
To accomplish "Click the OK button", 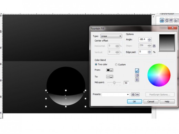I will click(135, 101).
